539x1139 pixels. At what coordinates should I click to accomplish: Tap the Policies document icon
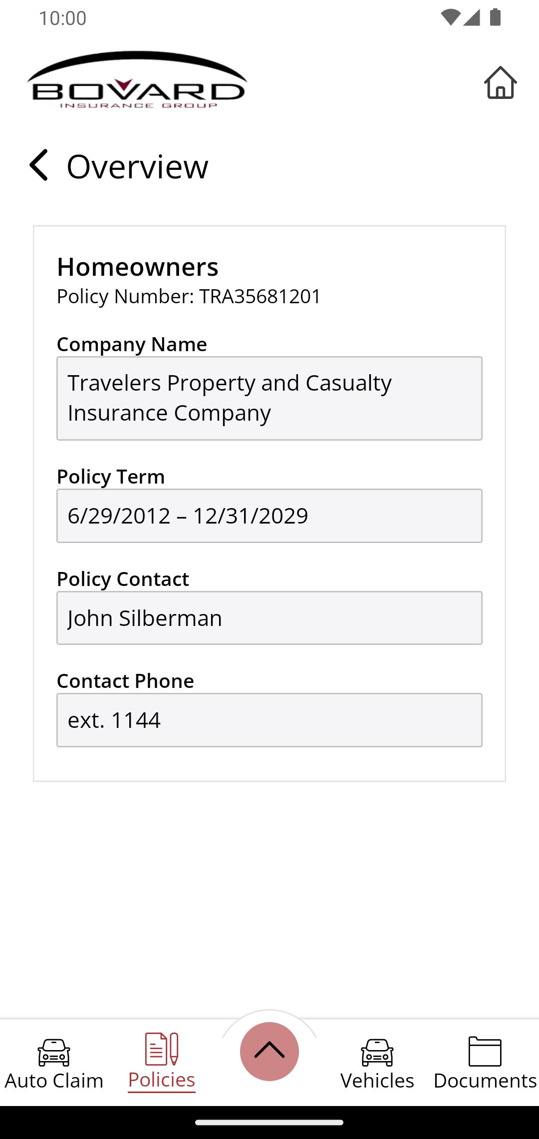(161, 1049)
